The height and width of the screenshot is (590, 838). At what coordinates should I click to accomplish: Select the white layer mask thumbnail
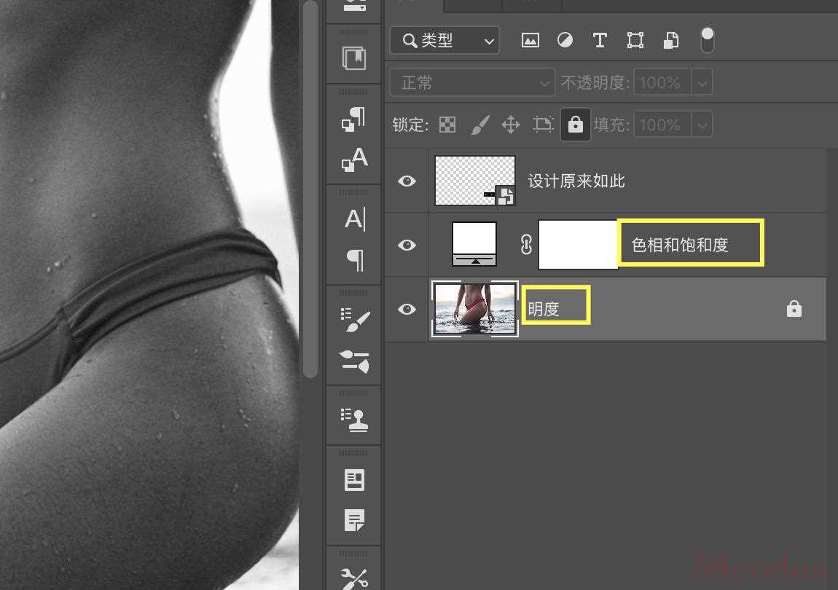(x=578, y=244)
